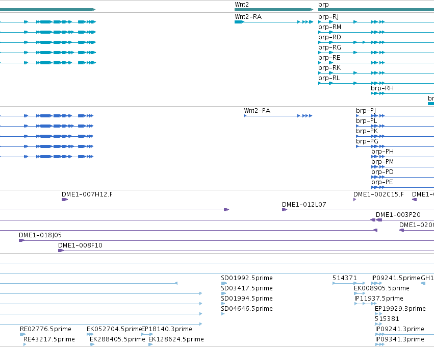Select the DME1-012L07 clone feature
The width and height of the screenshot is (434, 347).
[x=358, y=210]
